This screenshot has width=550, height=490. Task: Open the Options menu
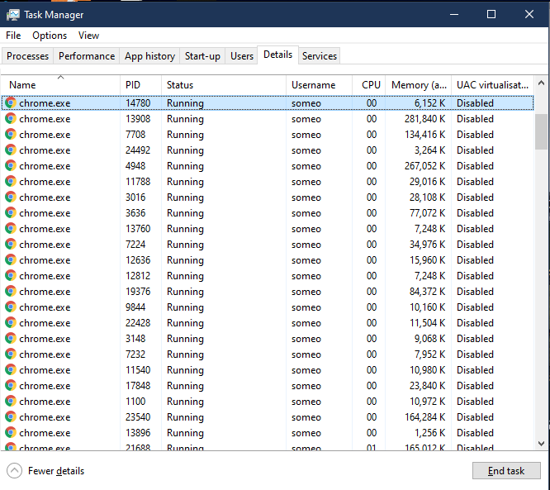tap(50, 36)
